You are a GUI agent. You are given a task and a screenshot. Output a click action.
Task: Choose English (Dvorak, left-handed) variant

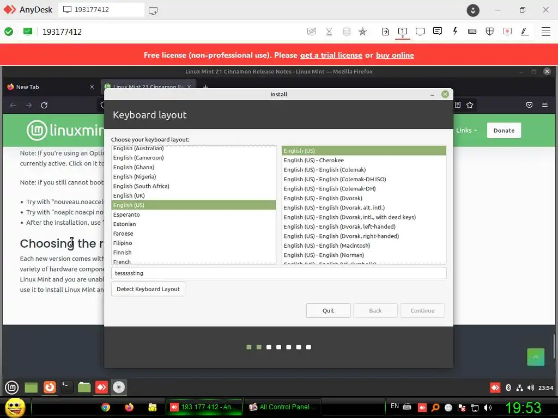[x=363, y=227]
